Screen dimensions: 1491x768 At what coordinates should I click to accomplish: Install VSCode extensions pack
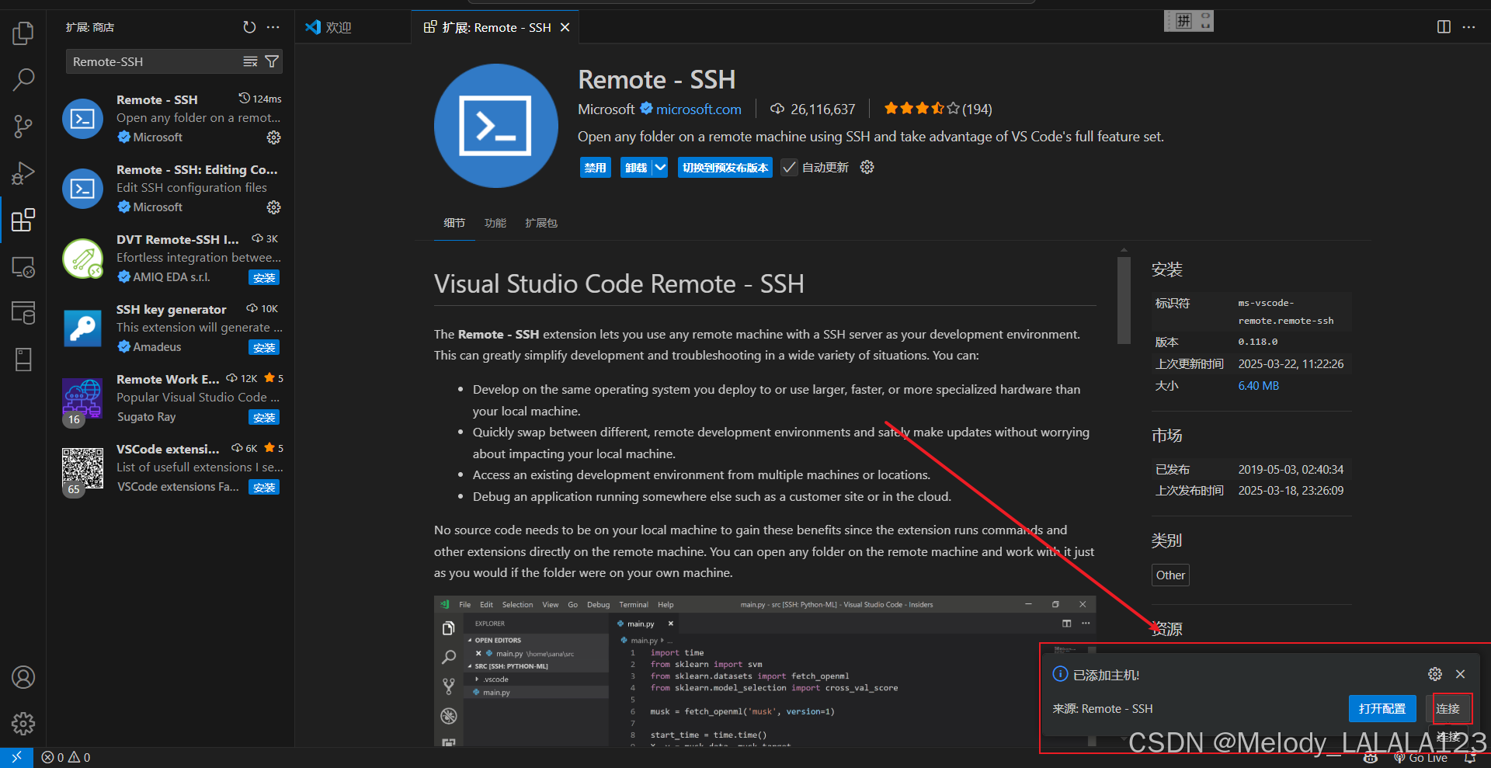[264, 487]
